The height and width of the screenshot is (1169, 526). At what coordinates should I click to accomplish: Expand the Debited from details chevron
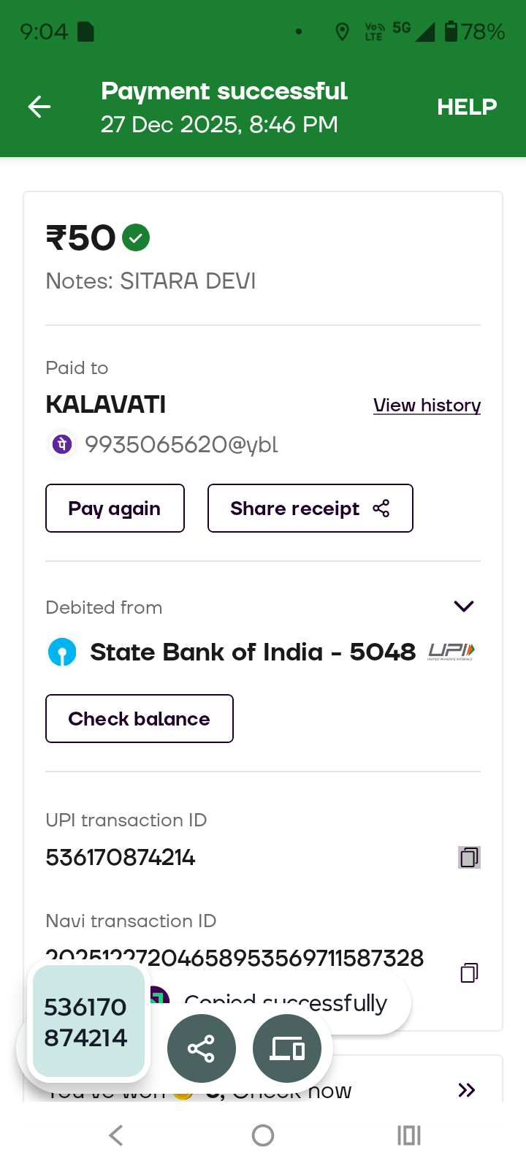tap(464, 606)
